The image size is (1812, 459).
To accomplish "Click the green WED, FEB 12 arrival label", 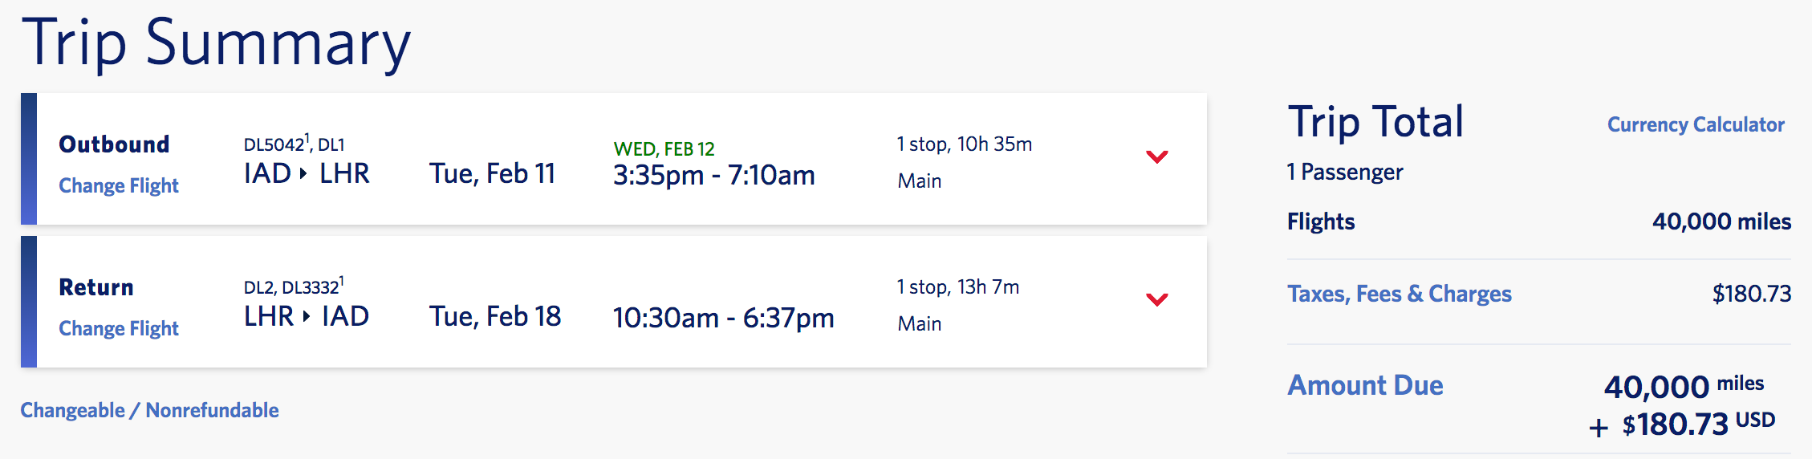I will point(664,149).
